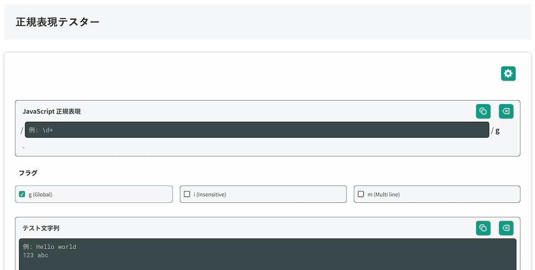
Task: Enable the m (Multi line) checkbox
Action: 361,194
